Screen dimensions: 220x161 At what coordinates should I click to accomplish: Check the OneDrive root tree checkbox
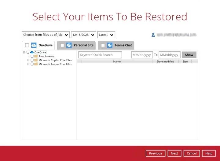tap(28, 52)
